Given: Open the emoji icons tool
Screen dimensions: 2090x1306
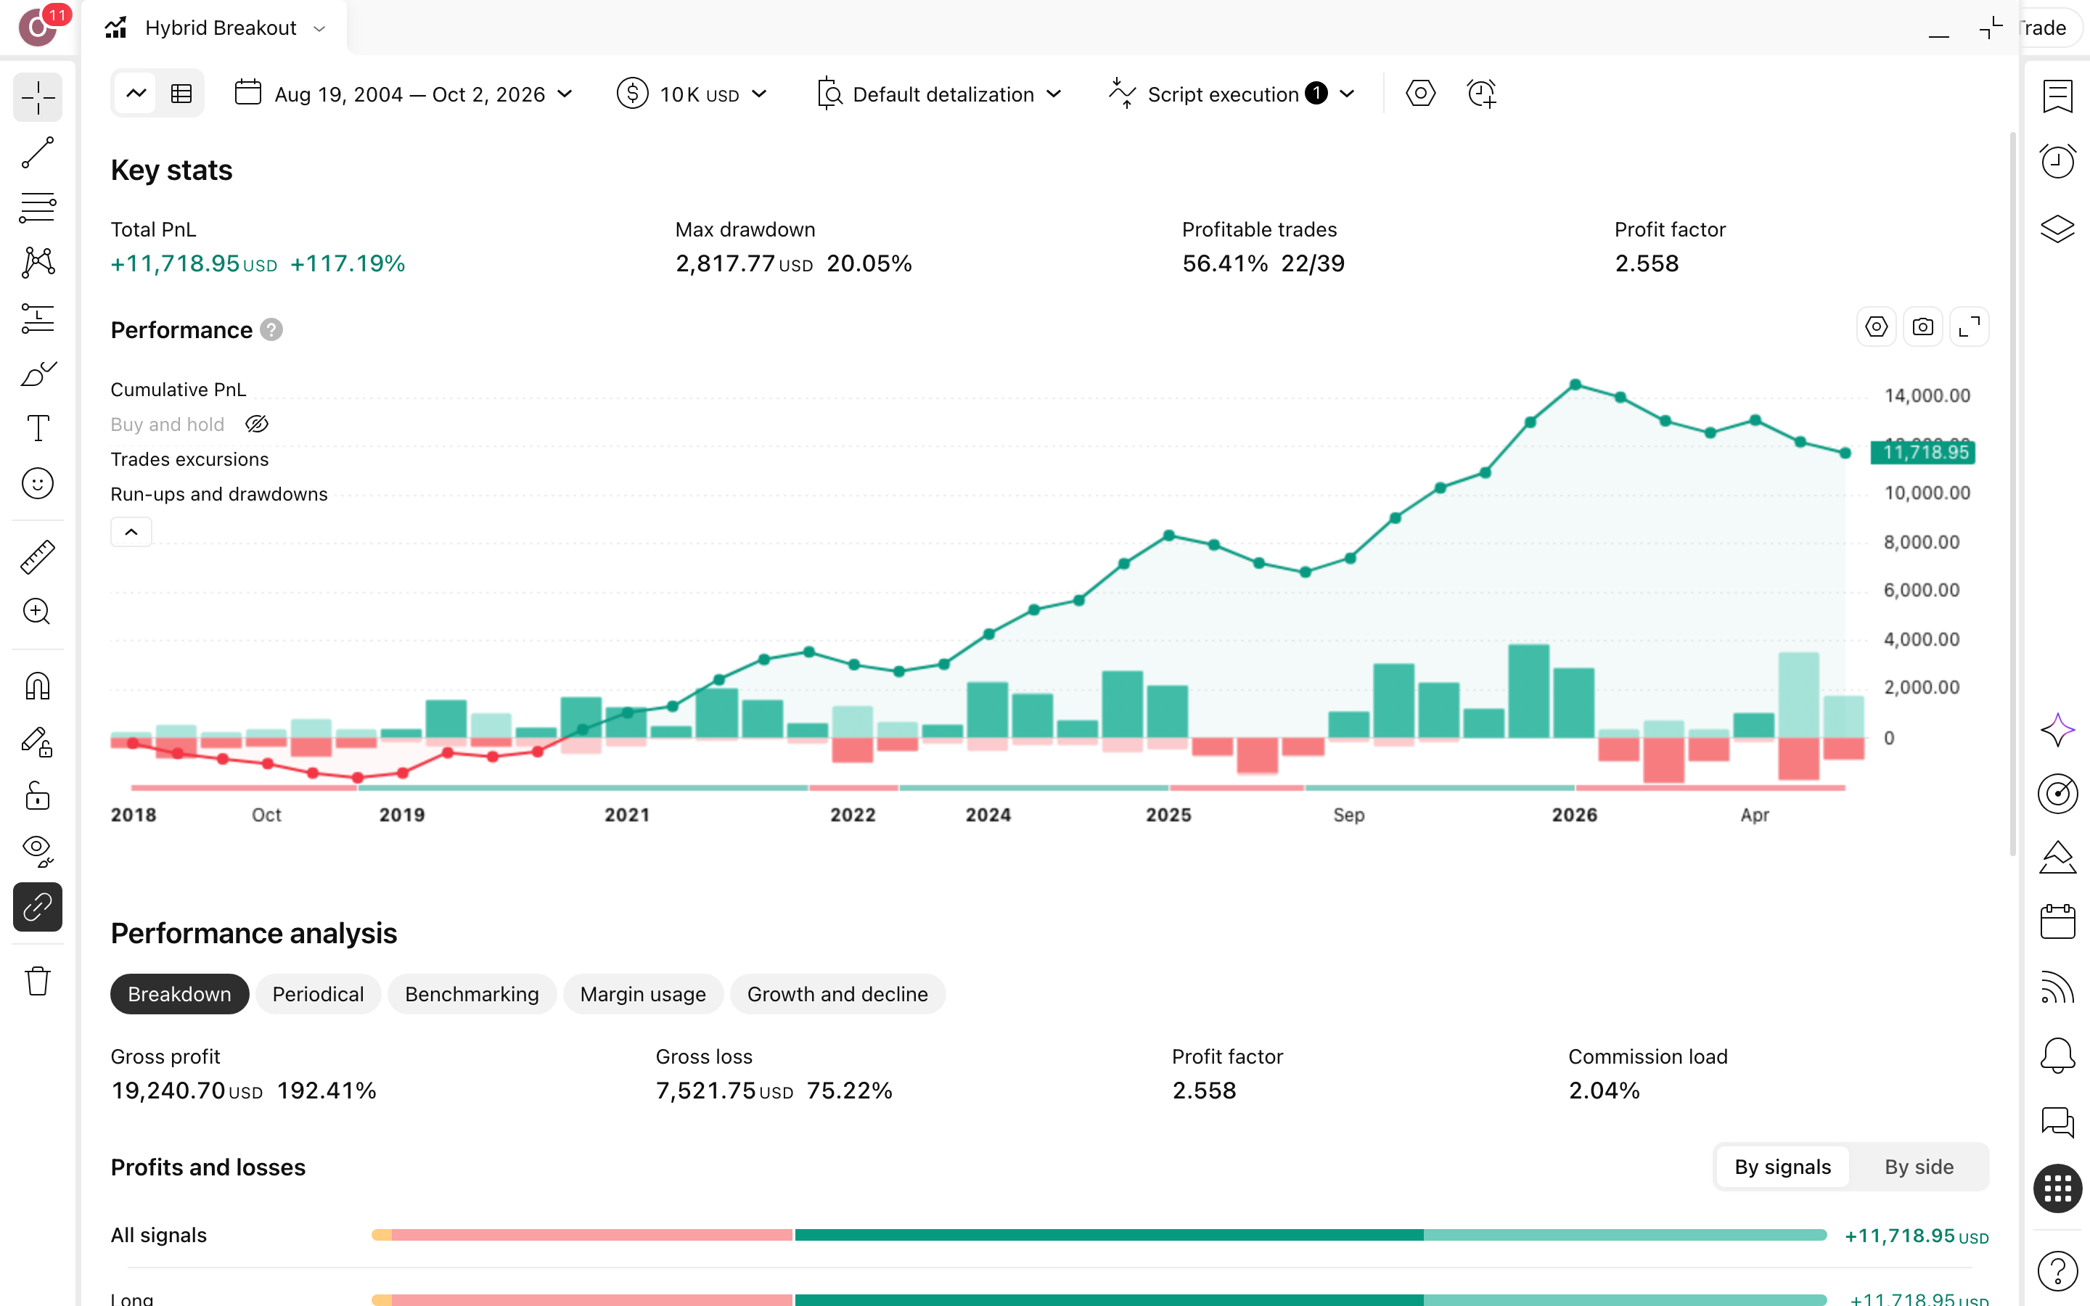Looking at the screenshot, I should click(38, 484).
